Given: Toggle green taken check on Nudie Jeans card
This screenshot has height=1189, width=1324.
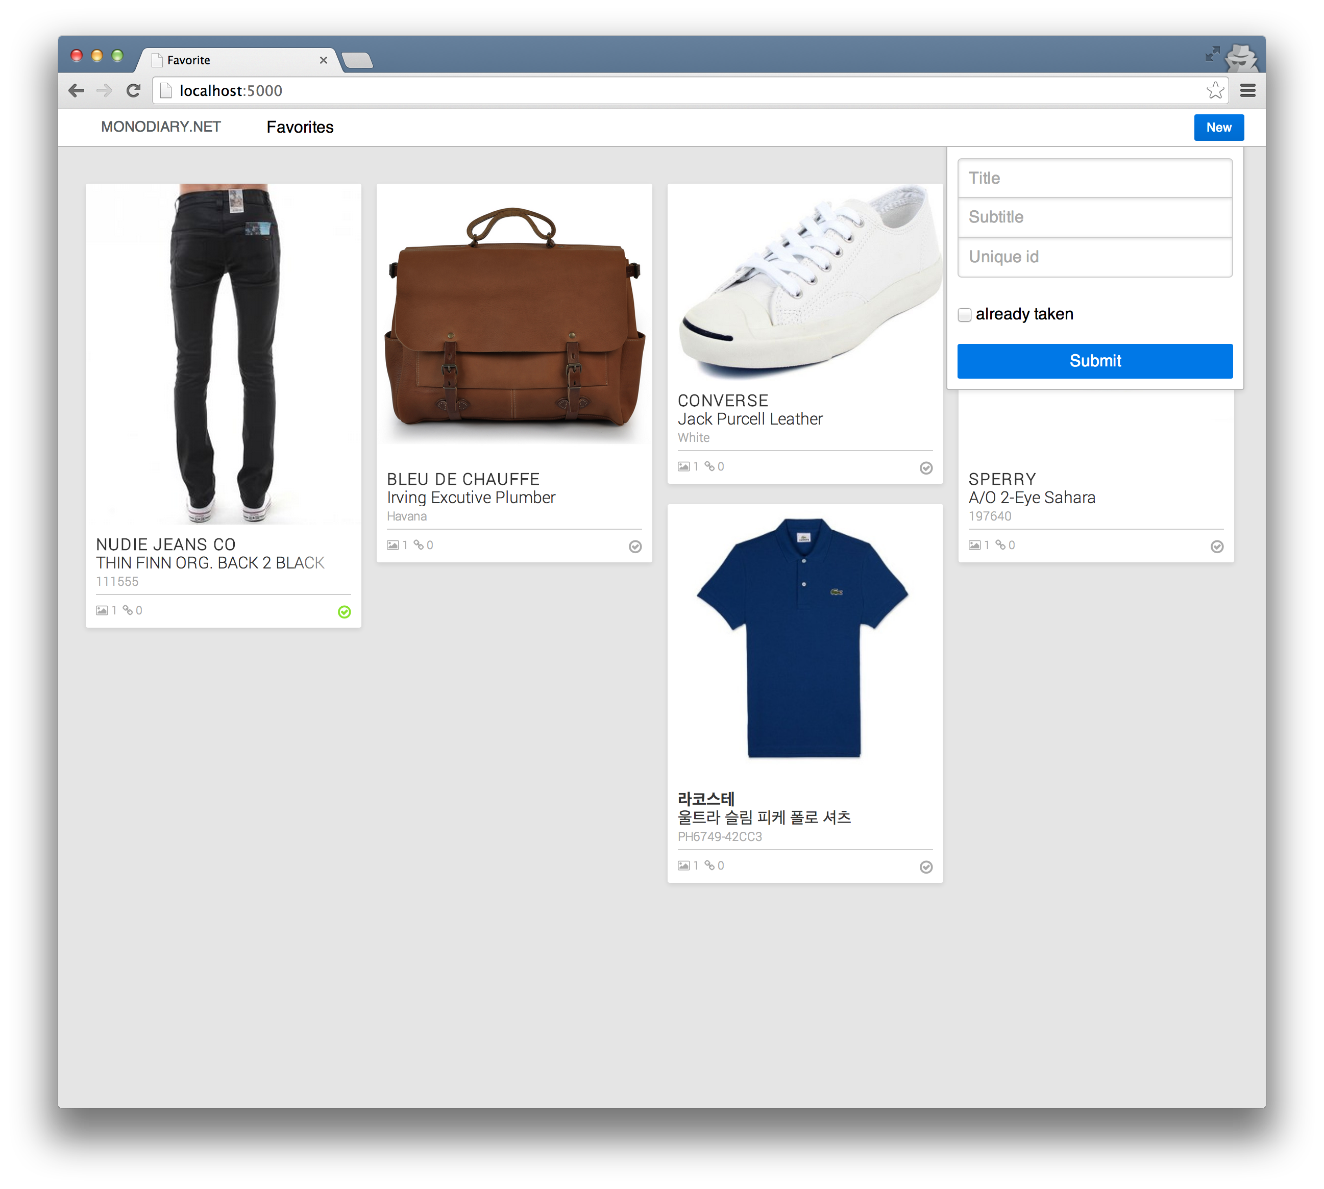Looking at the screenshot, I should [345, 611].
